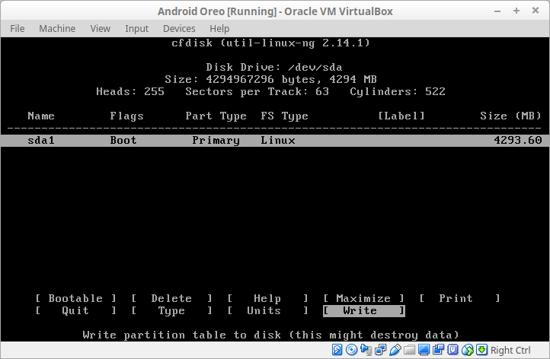This screenshot has width=550, height=359.
Task: Click the optical disc drive icon
Action: coord(351,350)
